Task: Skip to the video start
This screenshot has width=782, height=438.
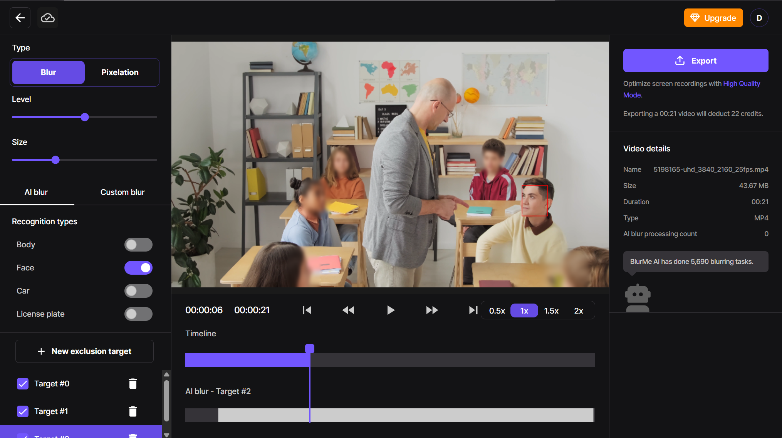Action: 307,310
